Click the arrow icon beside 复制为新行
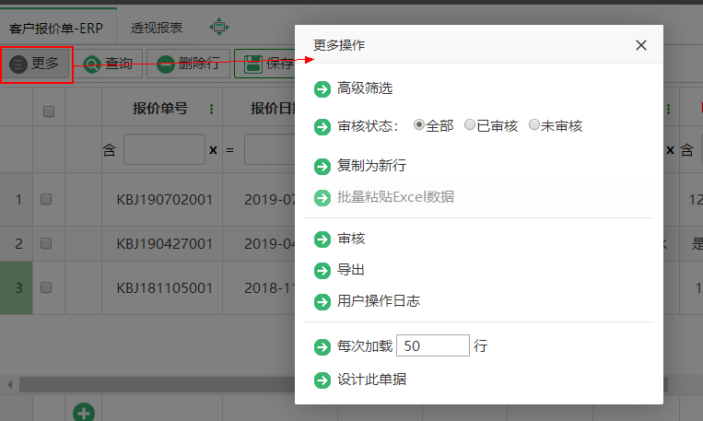 point(322,167)
